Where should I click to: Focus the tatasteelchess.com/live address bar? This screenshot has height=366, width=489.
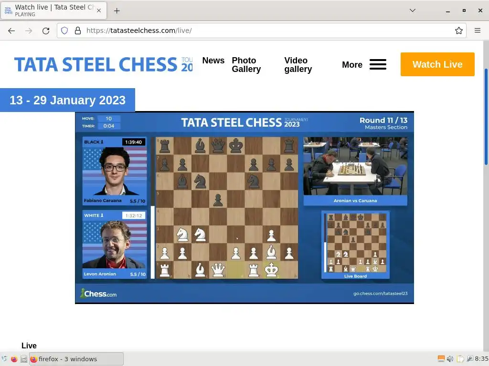point(261,30)
